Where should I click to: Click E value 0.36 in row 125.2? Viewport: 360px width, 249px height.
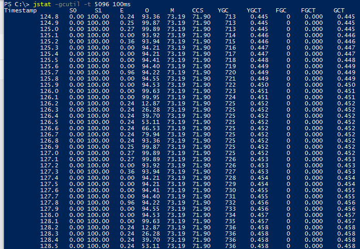127,41
